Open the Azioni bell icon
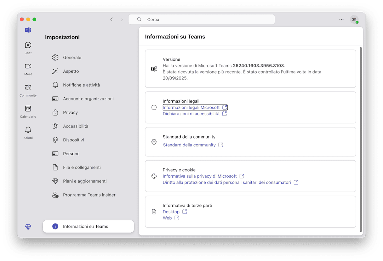 click(28, 133)
